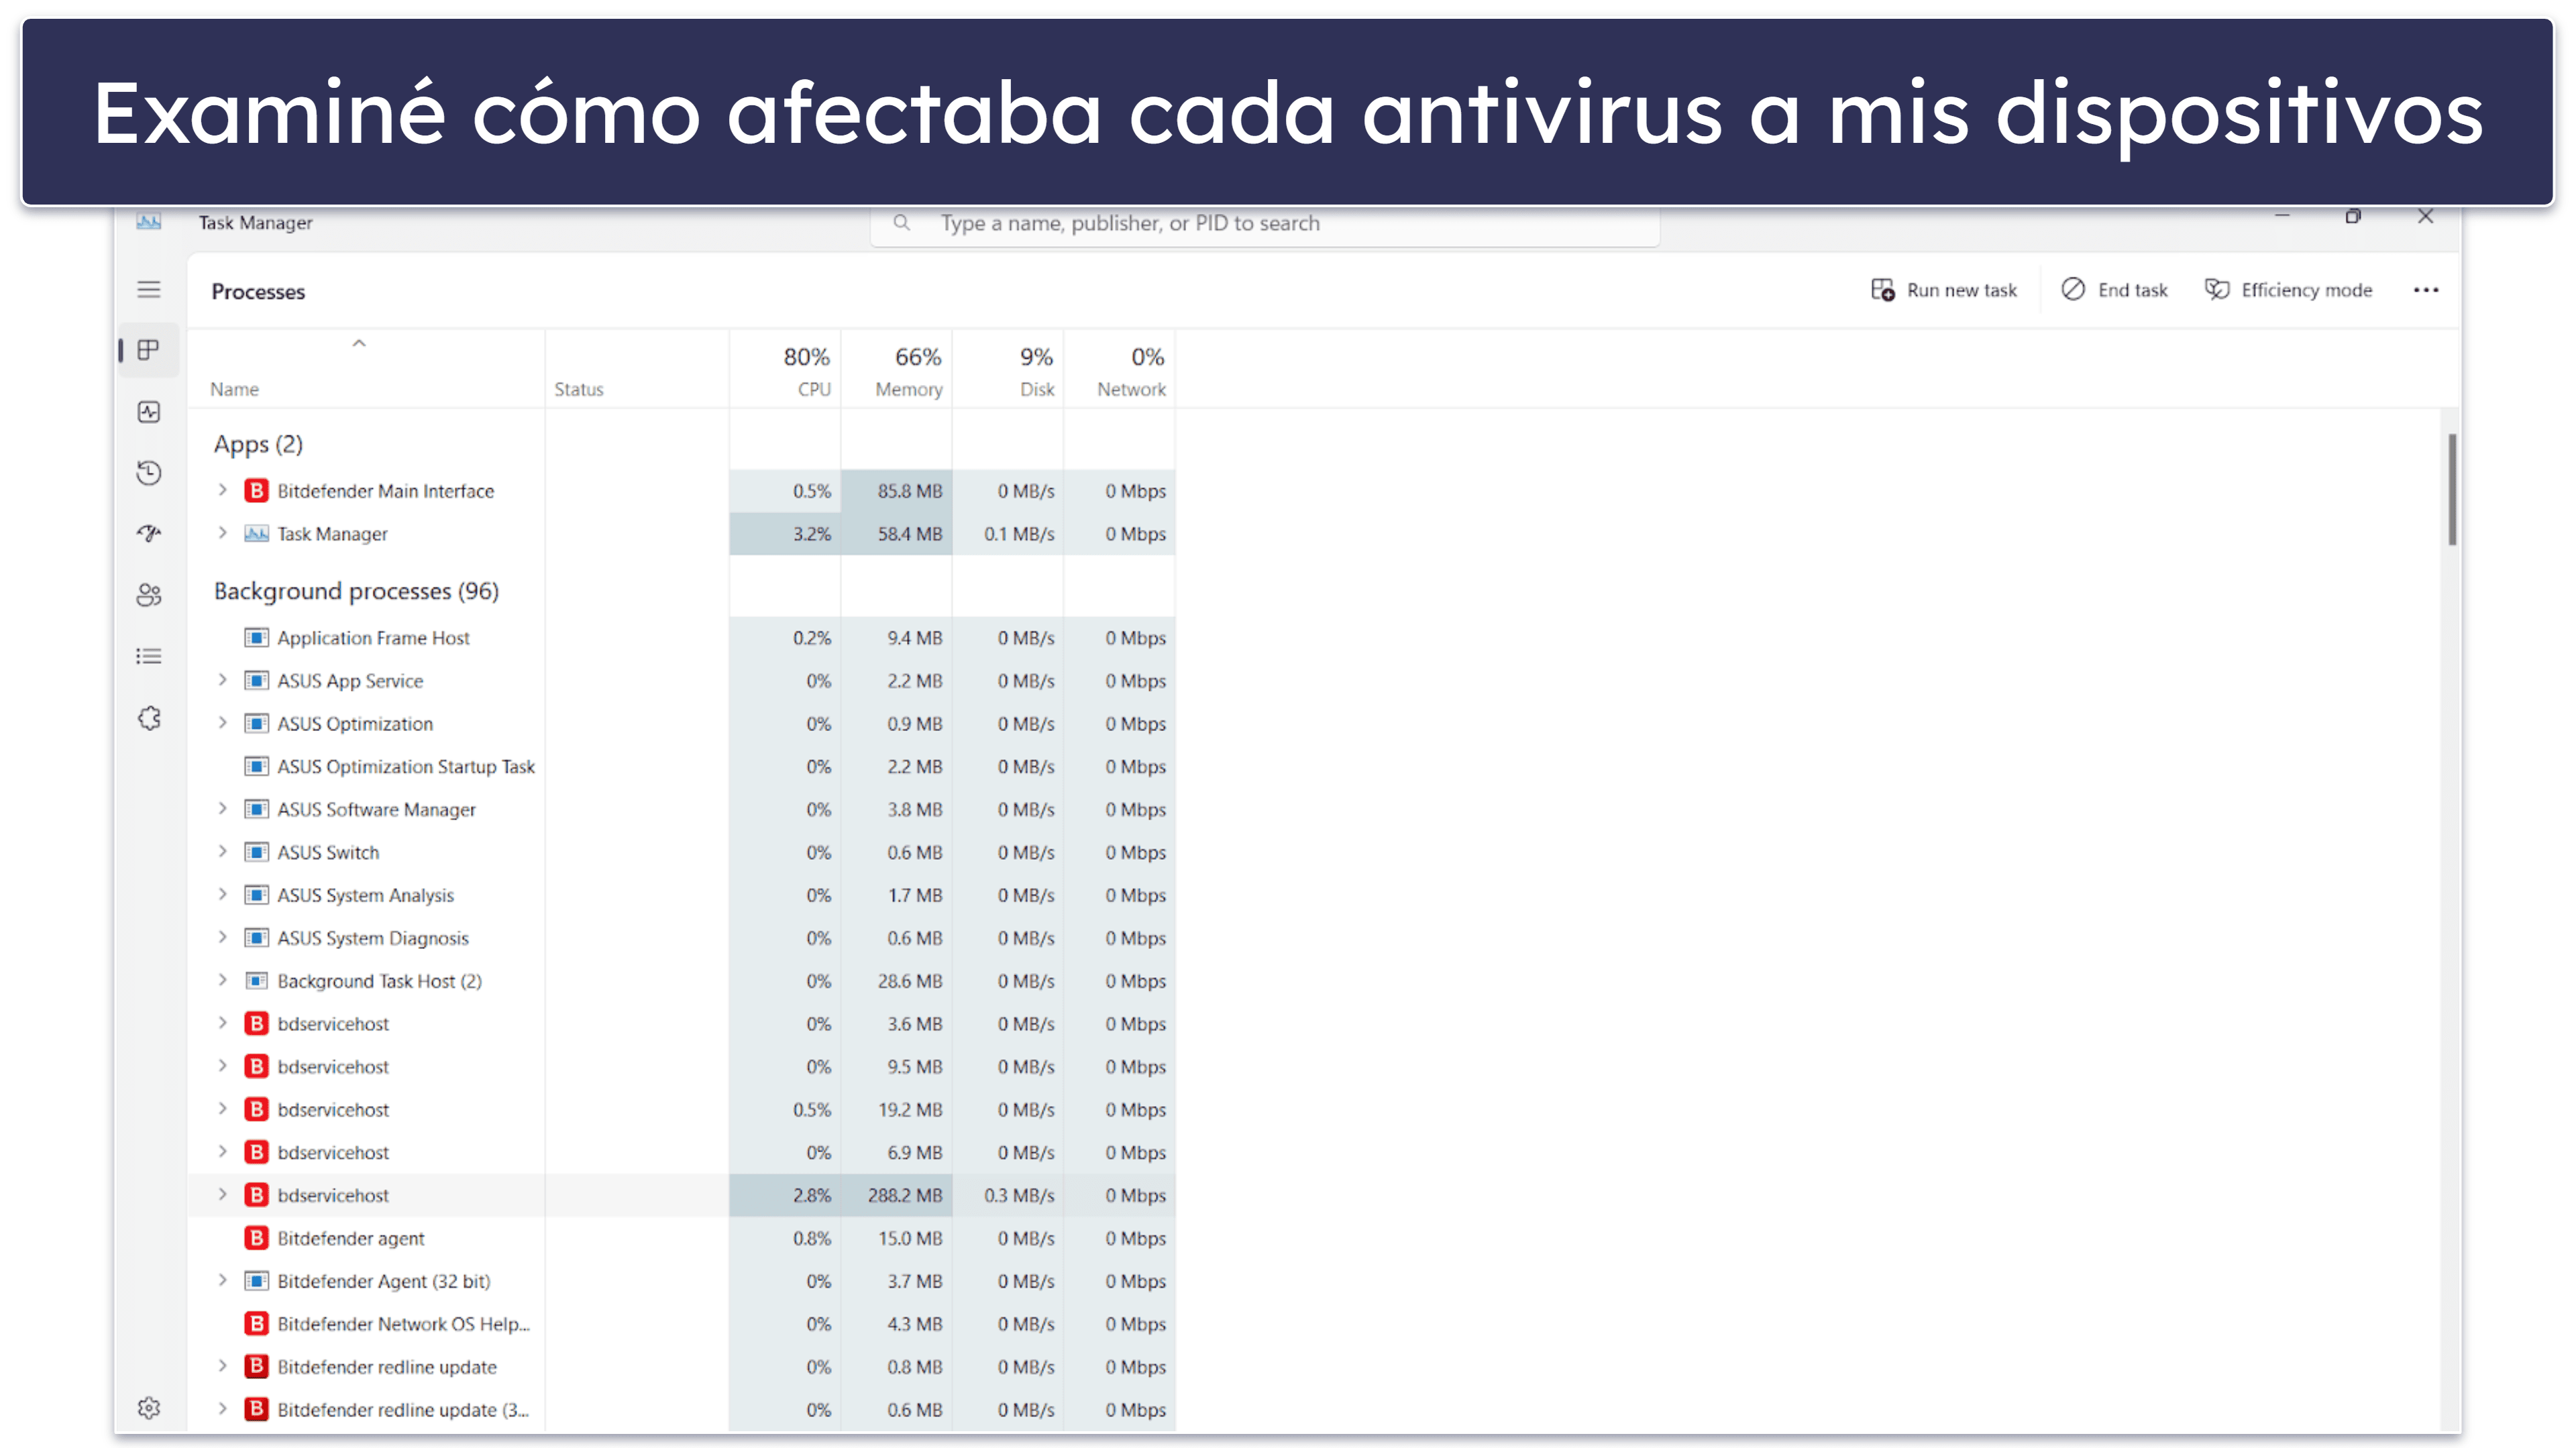This screenshot has width=2576, height=1448.
Task: Click Efficiency mode
Action: (2288, 290)
